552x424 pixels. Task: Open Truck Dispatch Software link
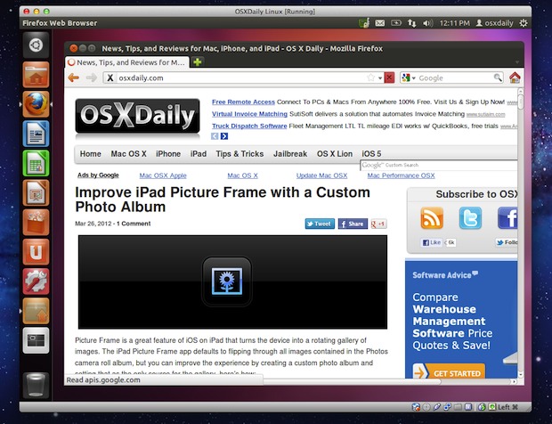(249, 126)
